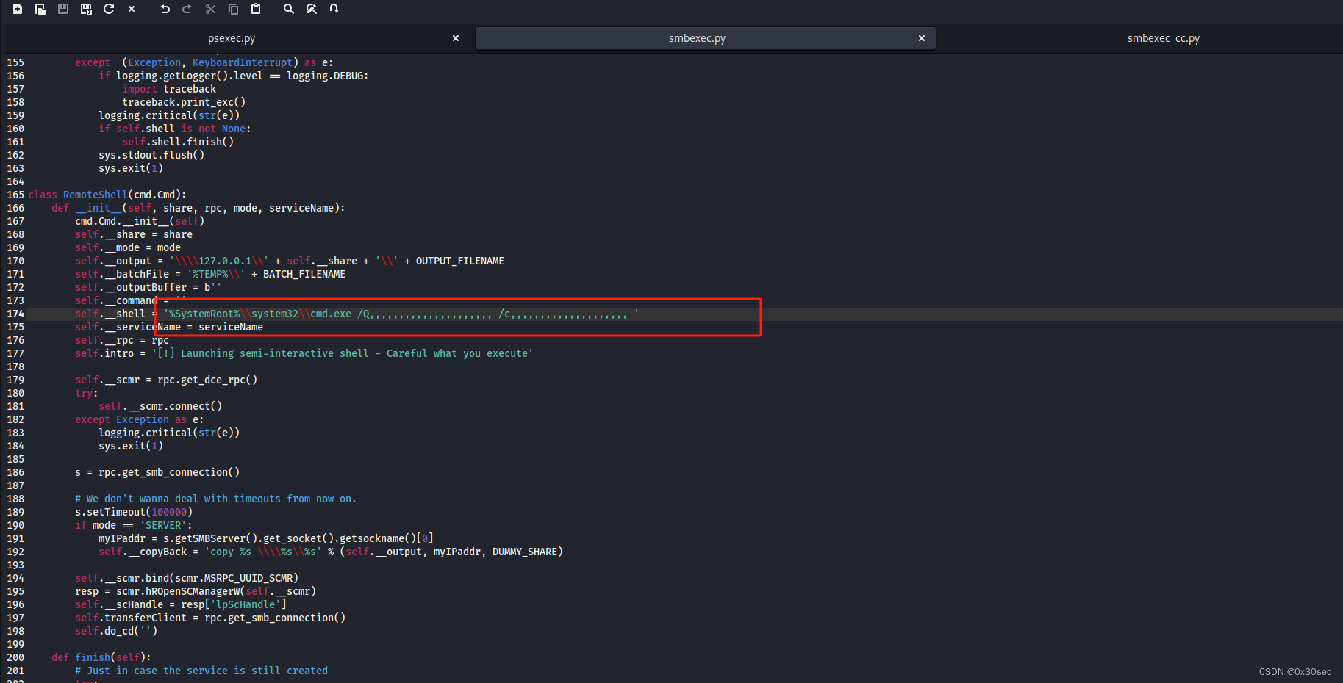Click 'cmd.Cmd.__init__(self)' line
The height and width of the screenshot is (683, 1343).
tap(140, 221)
